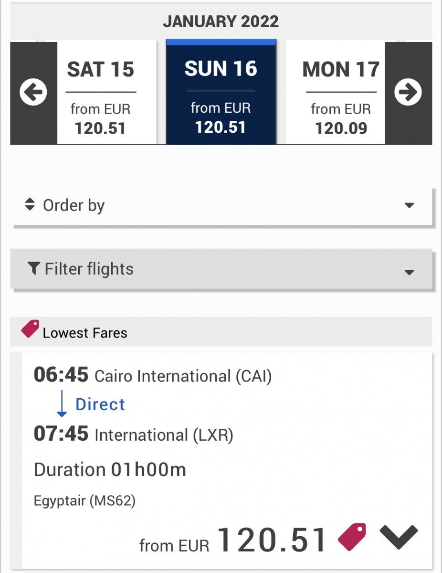The width and height of the screenshot is (442, 573).
Task: Click the Lowest Fares heading
Action: pos(85,333)
